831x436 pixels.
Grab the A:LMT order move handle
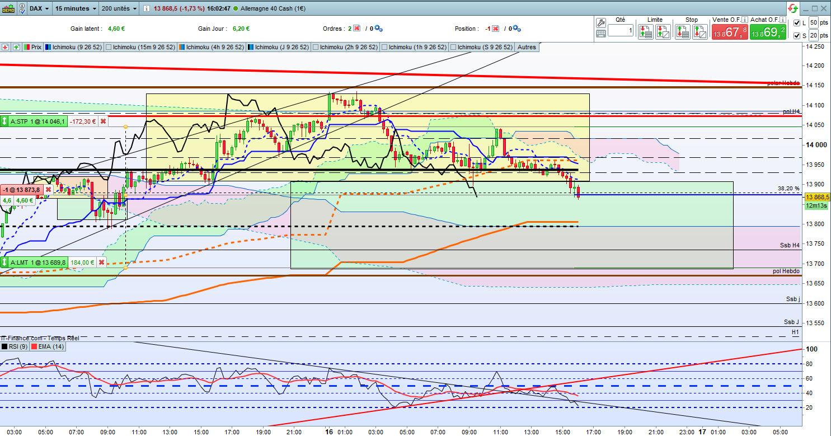click(x=4, y=262)
